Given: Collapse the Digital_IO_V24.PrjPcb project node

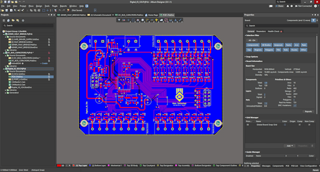Looking at the screenshot, I should [x=4, y=69].
